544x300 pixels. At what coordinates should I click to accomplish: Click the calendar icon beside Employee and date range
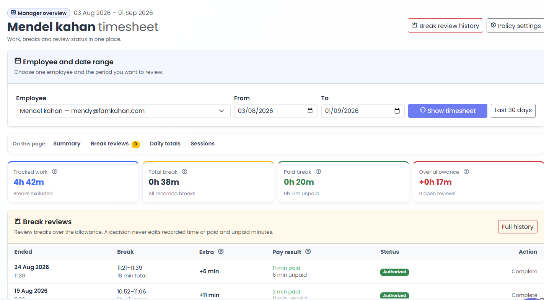point(18,61)
